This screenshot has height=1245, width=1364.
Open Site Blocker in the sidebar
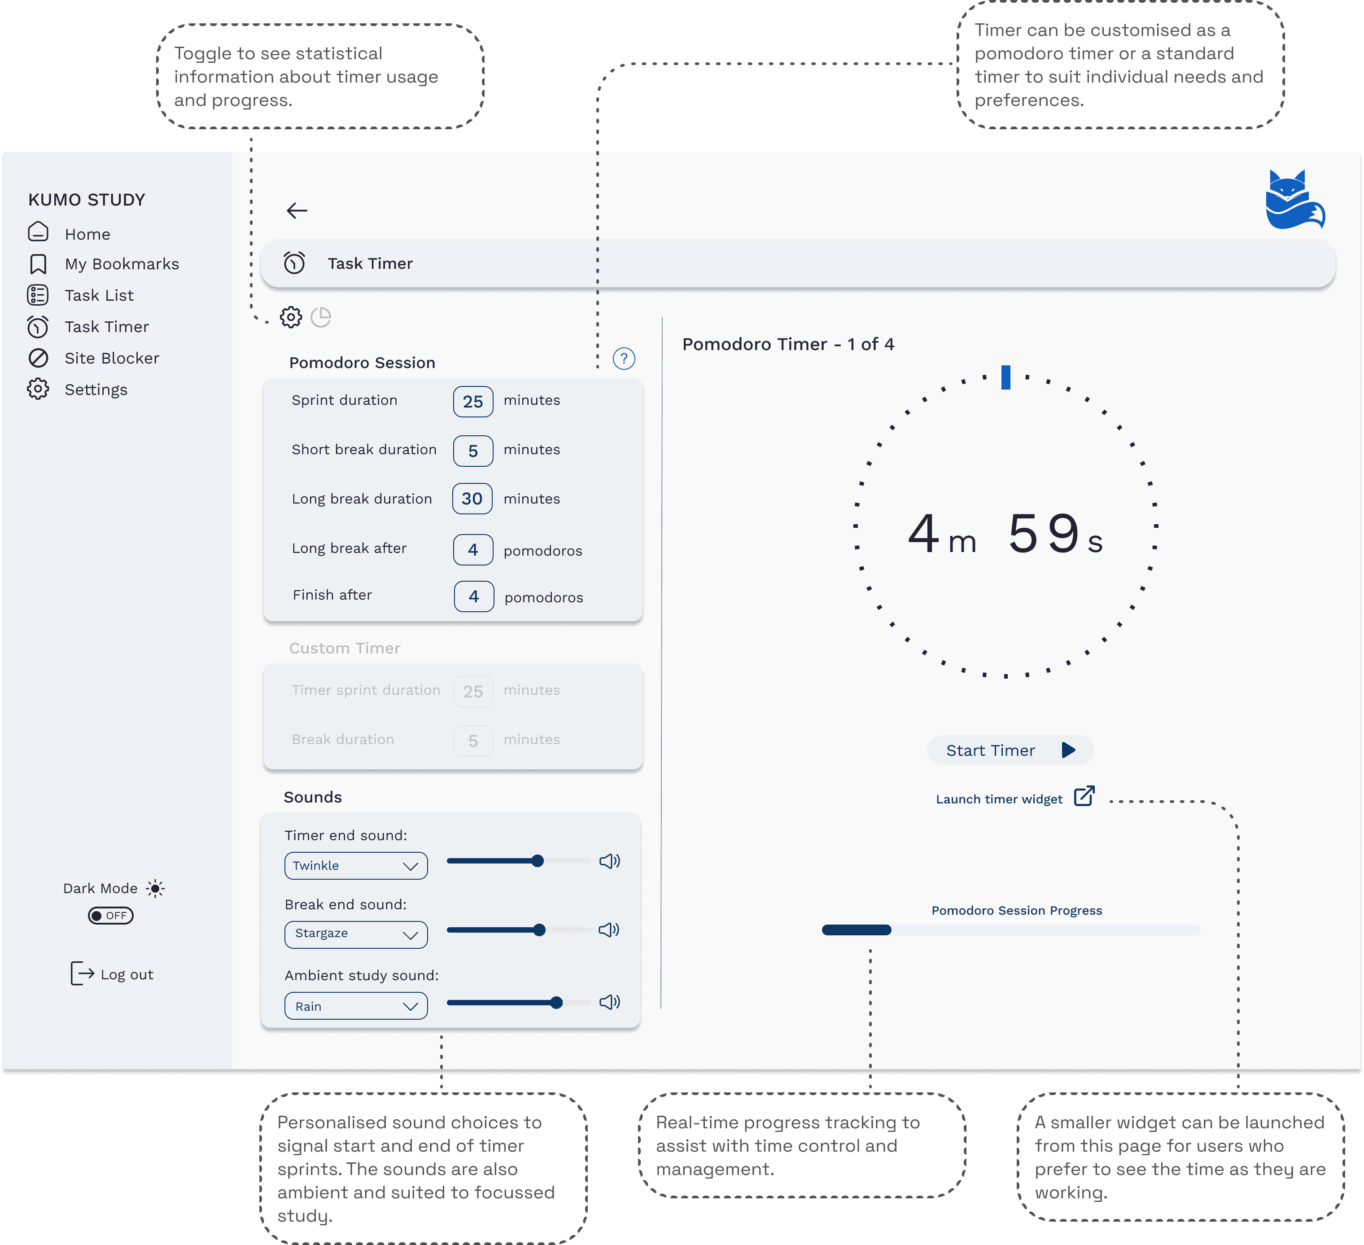pos(112,358)
